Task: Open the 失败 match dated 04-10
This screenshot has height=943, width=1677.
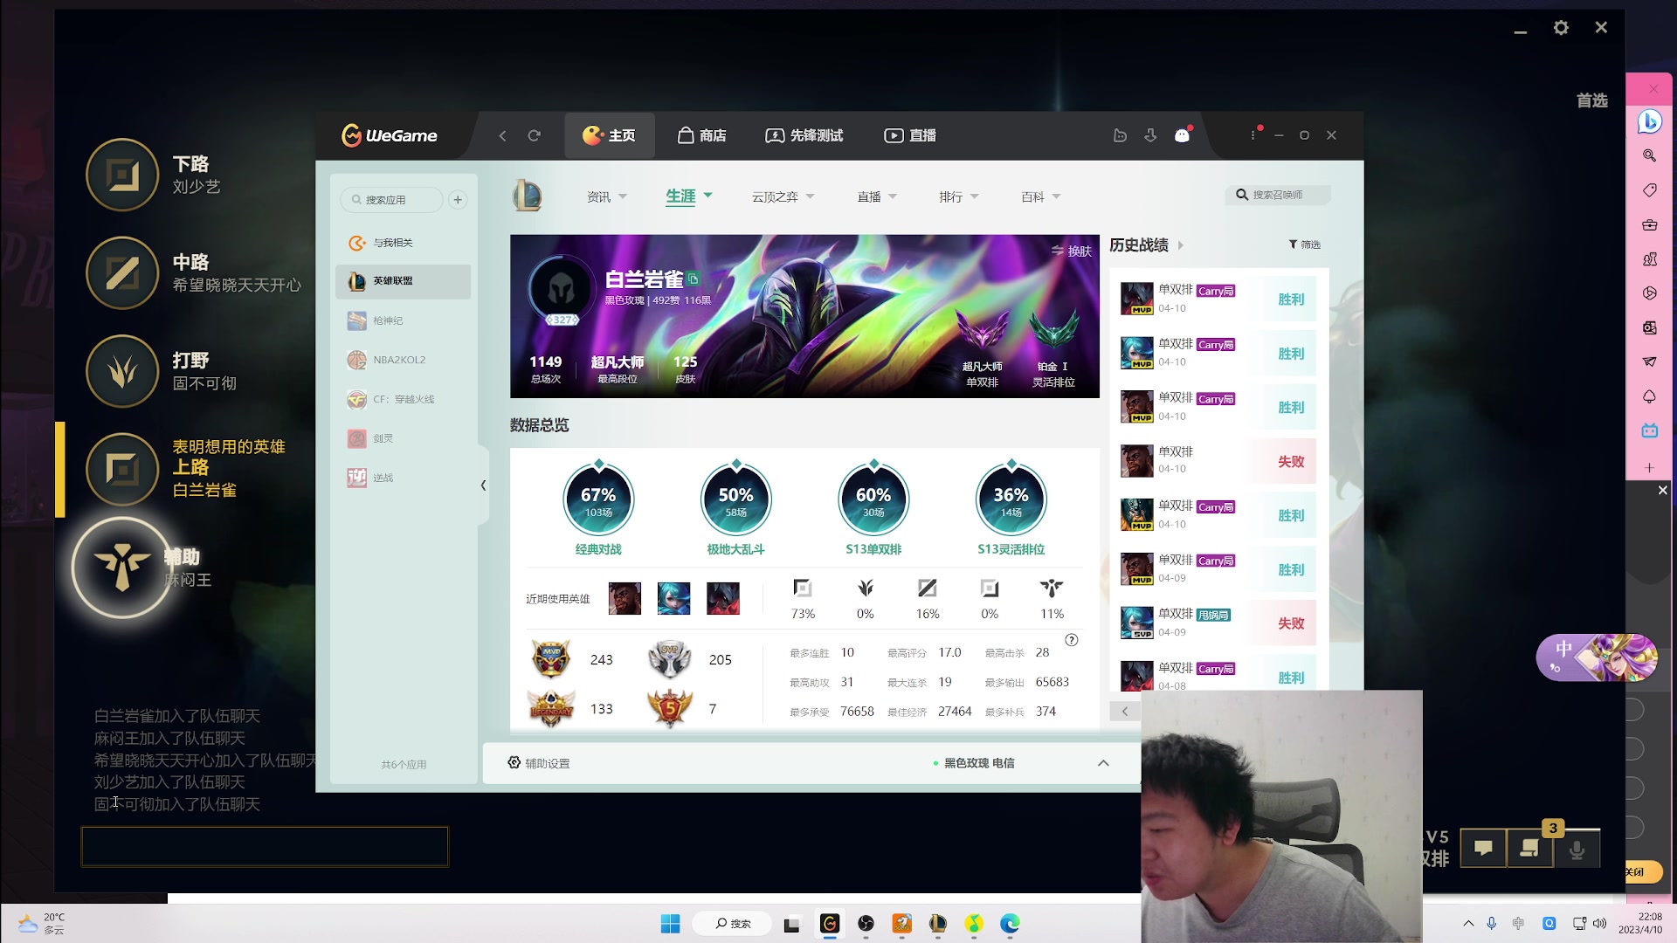Action: [x=1218, y=461]
